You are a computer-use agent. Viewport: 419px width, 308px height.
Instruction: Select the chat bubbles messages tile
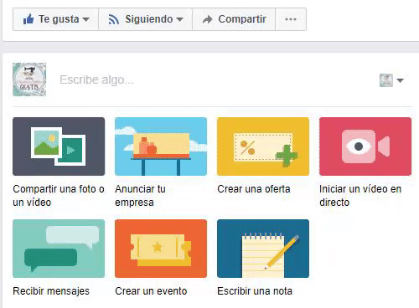point(59,249)
